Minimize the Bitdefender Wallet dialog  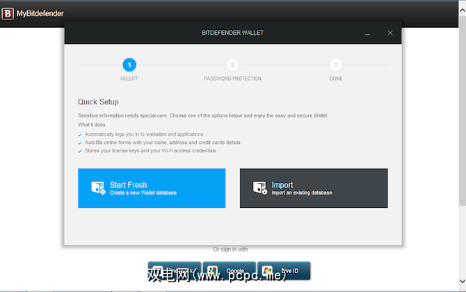(x=368, y=33)
